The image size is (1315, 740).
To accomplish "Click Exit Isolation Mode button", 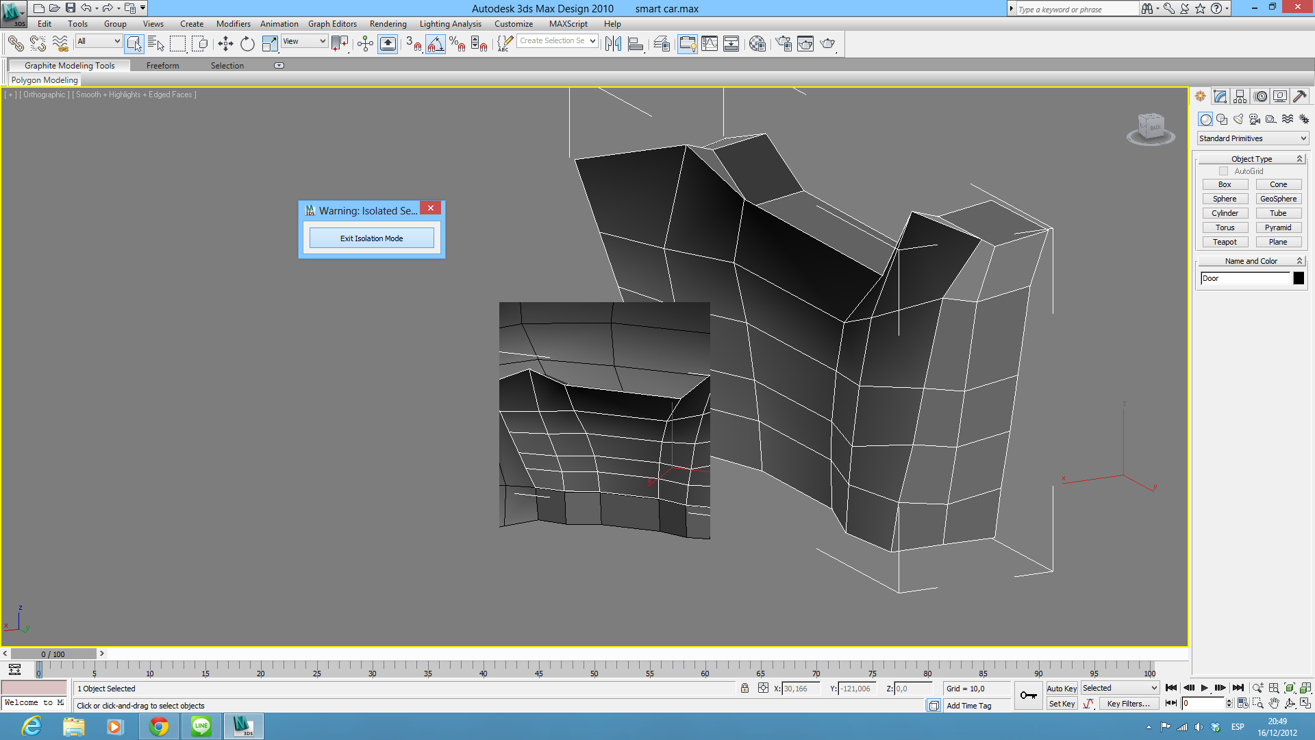I will coord(371,238).
